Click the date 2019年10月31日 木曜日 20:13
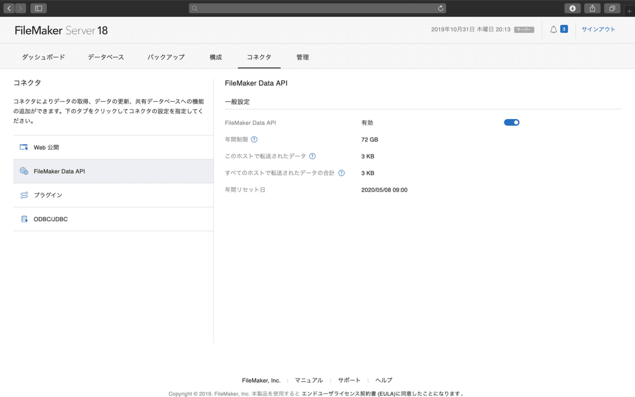Screen dimensions: 635x397 [x=471, y=30]
